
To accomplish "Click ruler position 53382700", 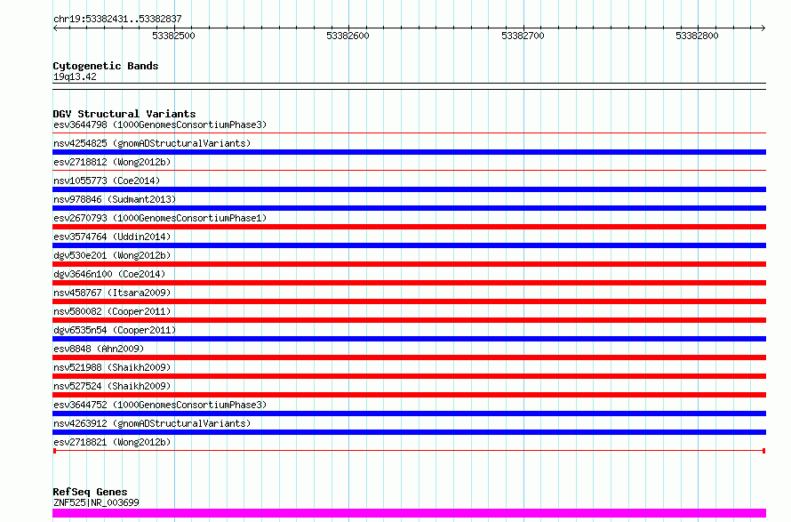I will coord(523,36).
